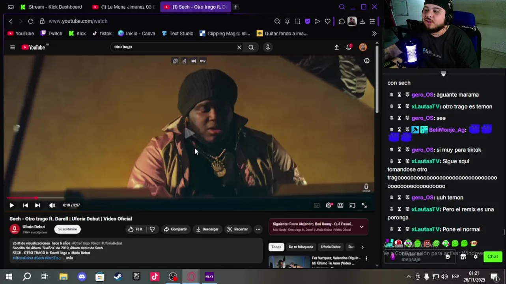Run the YouTube search magnifier button

[251, 47]
